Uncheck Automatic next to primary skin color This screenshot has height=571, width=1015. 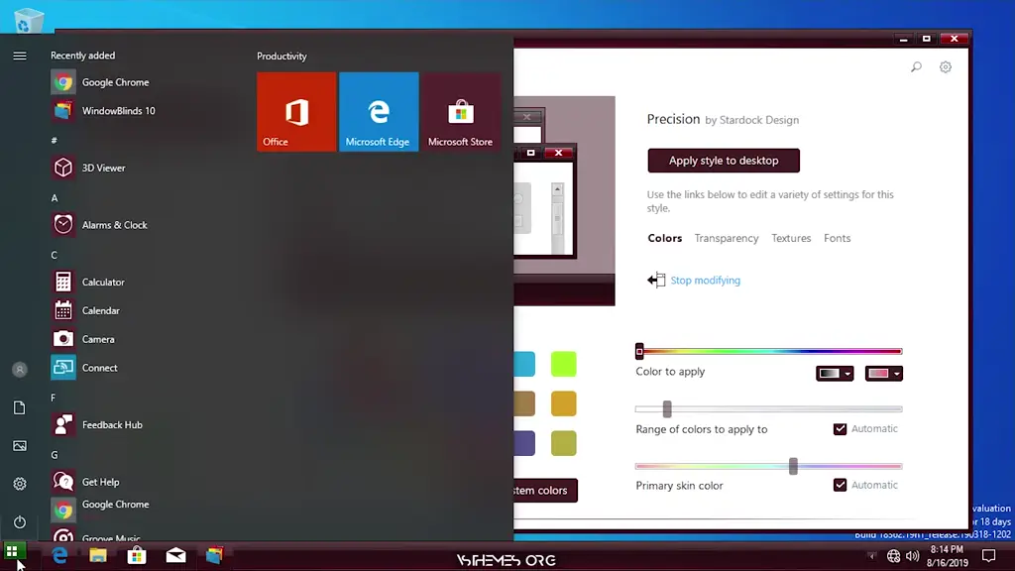tap(841, 485)
